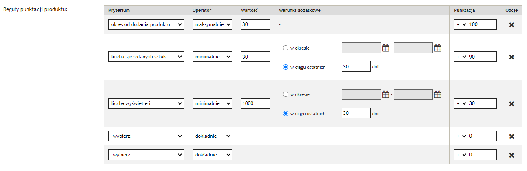Image resolution: width=527 pixels, height=171 pixels.
Task: Click the score field showing 90
Action: pos(482,57)
